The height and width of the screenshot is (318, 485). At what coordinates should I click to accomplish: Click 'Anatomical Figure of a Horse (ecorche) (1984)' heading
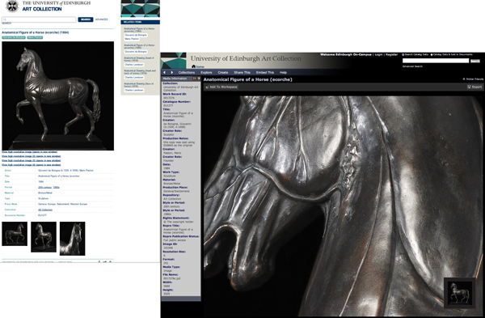(36, 32)
